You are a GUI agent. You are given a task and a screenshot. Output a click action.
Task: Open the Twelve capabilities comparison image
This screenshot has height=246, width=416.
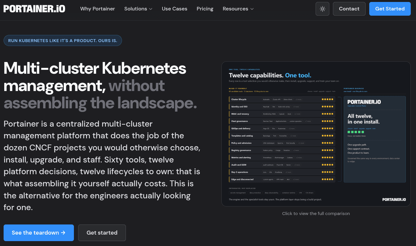coord(316,134)
